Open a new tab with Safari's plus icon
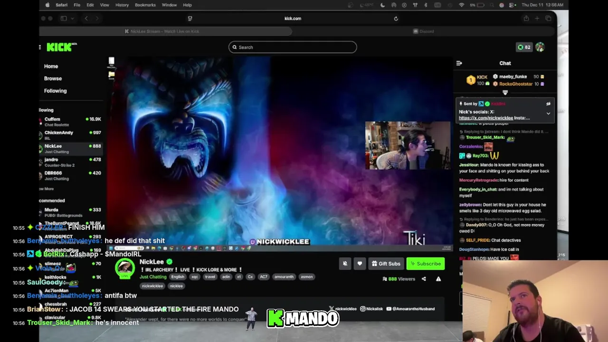 pyautogui.click(x=537, y=19)
